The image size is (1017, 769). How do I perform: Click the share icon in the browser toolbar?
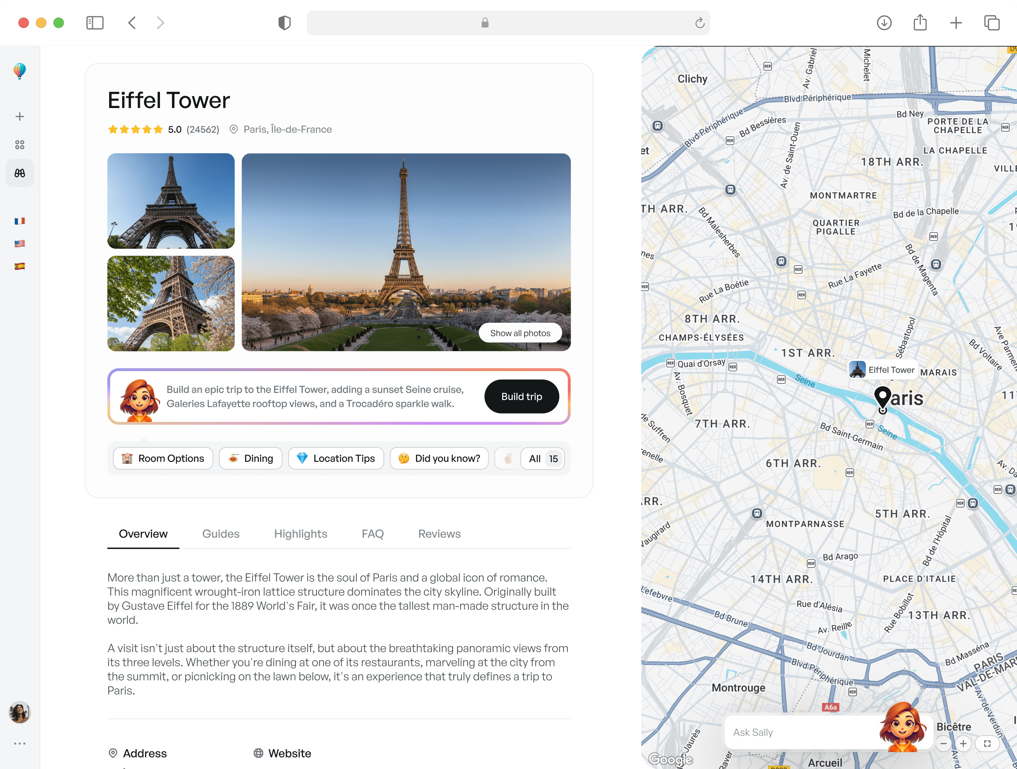pos(920,23)
